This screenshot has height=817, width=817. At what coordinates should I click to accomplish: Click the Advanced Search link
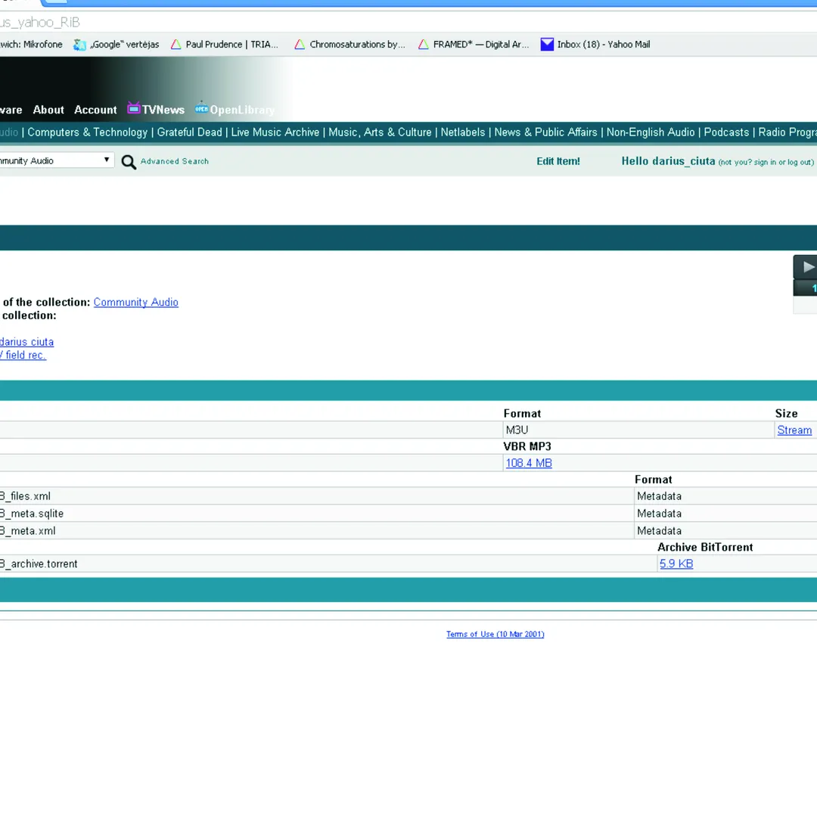pyautogui.click(x=175, y=161)
